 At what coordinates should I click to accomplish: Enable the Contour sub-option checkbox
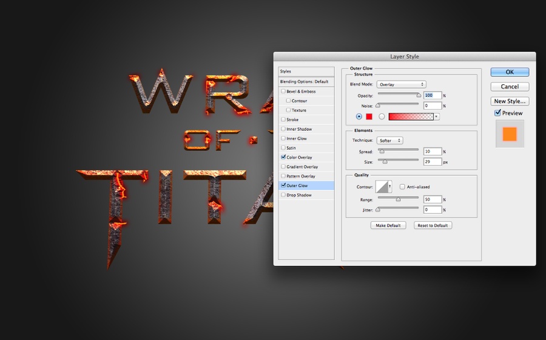coord(288,101)
